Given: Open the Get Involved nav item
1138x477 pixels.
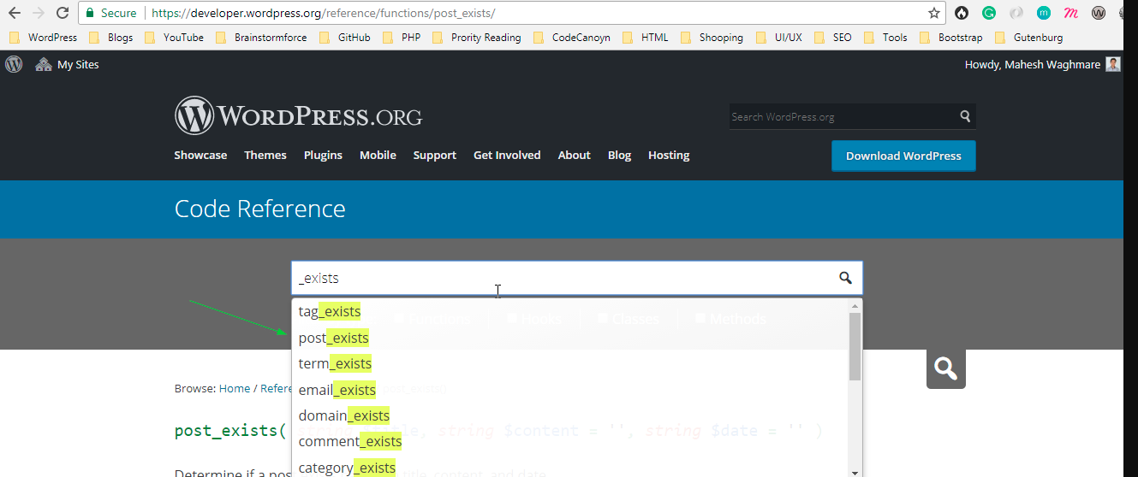Looking at the screenshot, I should (507, 155).
